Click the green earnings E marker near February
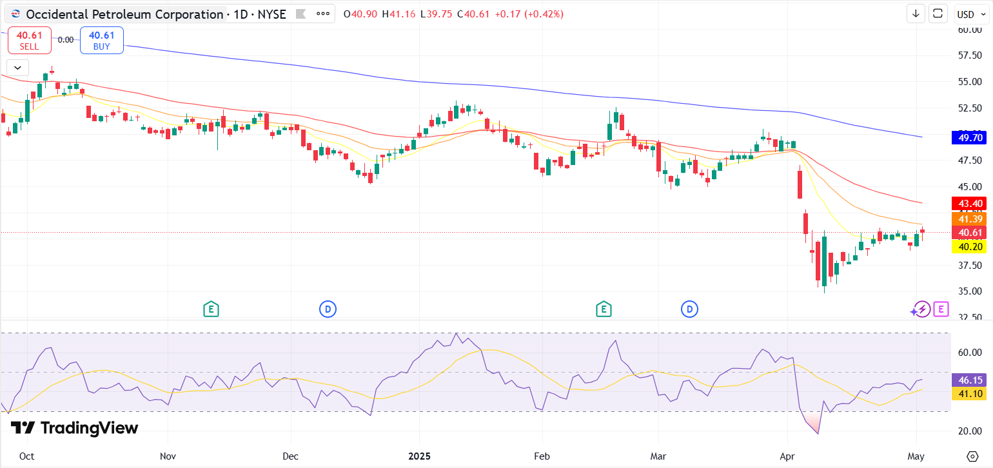993x468 pixels. tap(604, 309)
